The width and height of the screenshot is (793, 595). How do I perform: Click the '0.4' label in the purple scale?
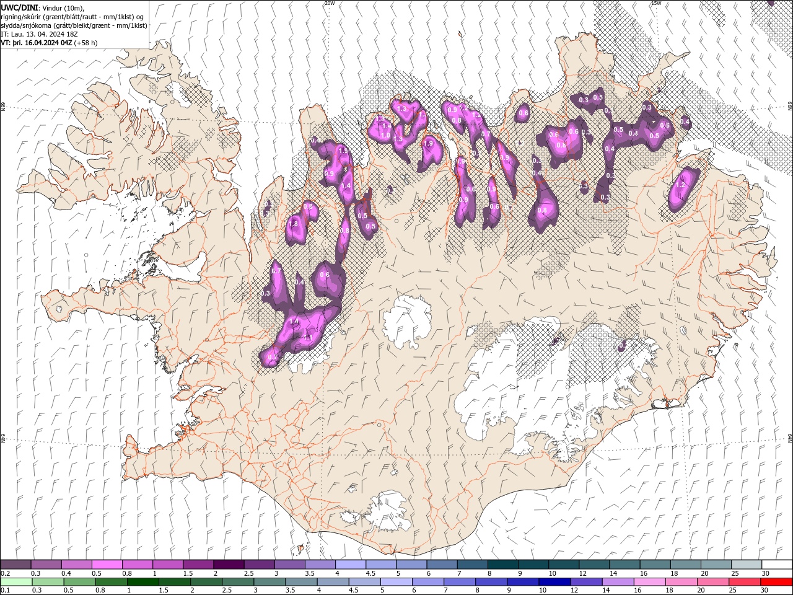coord(66,573)
